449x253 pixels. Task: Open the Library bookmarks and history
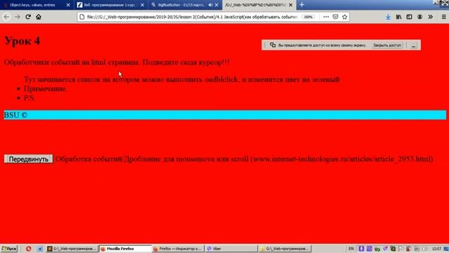point(398,17)
